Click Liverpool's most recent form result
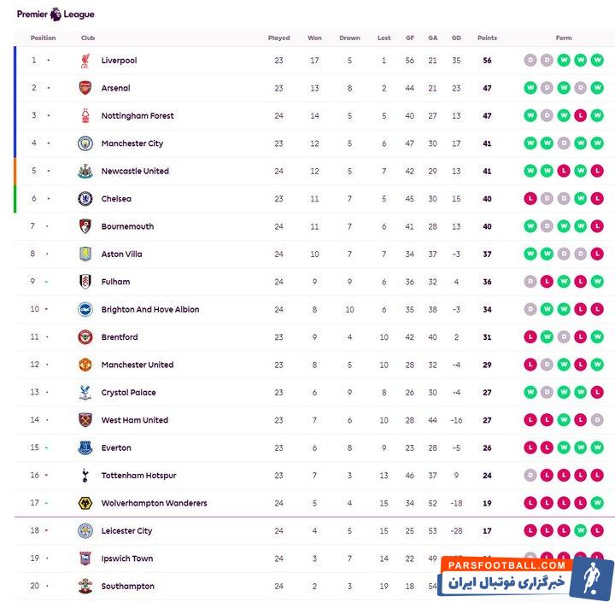This screenshot has width=615, height=602. click(598, 61)
